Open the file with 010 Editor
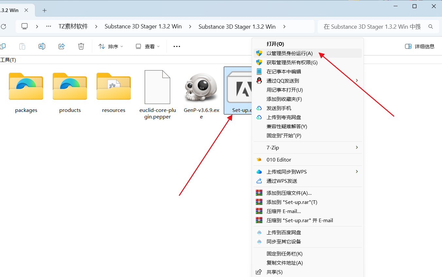 pyautogui.click(x=308, y=160)
